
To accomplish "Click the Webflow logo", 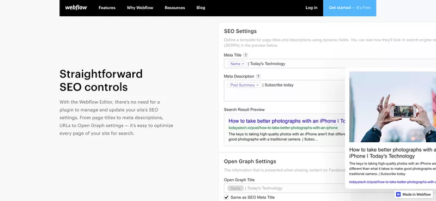I will [76, 8].
